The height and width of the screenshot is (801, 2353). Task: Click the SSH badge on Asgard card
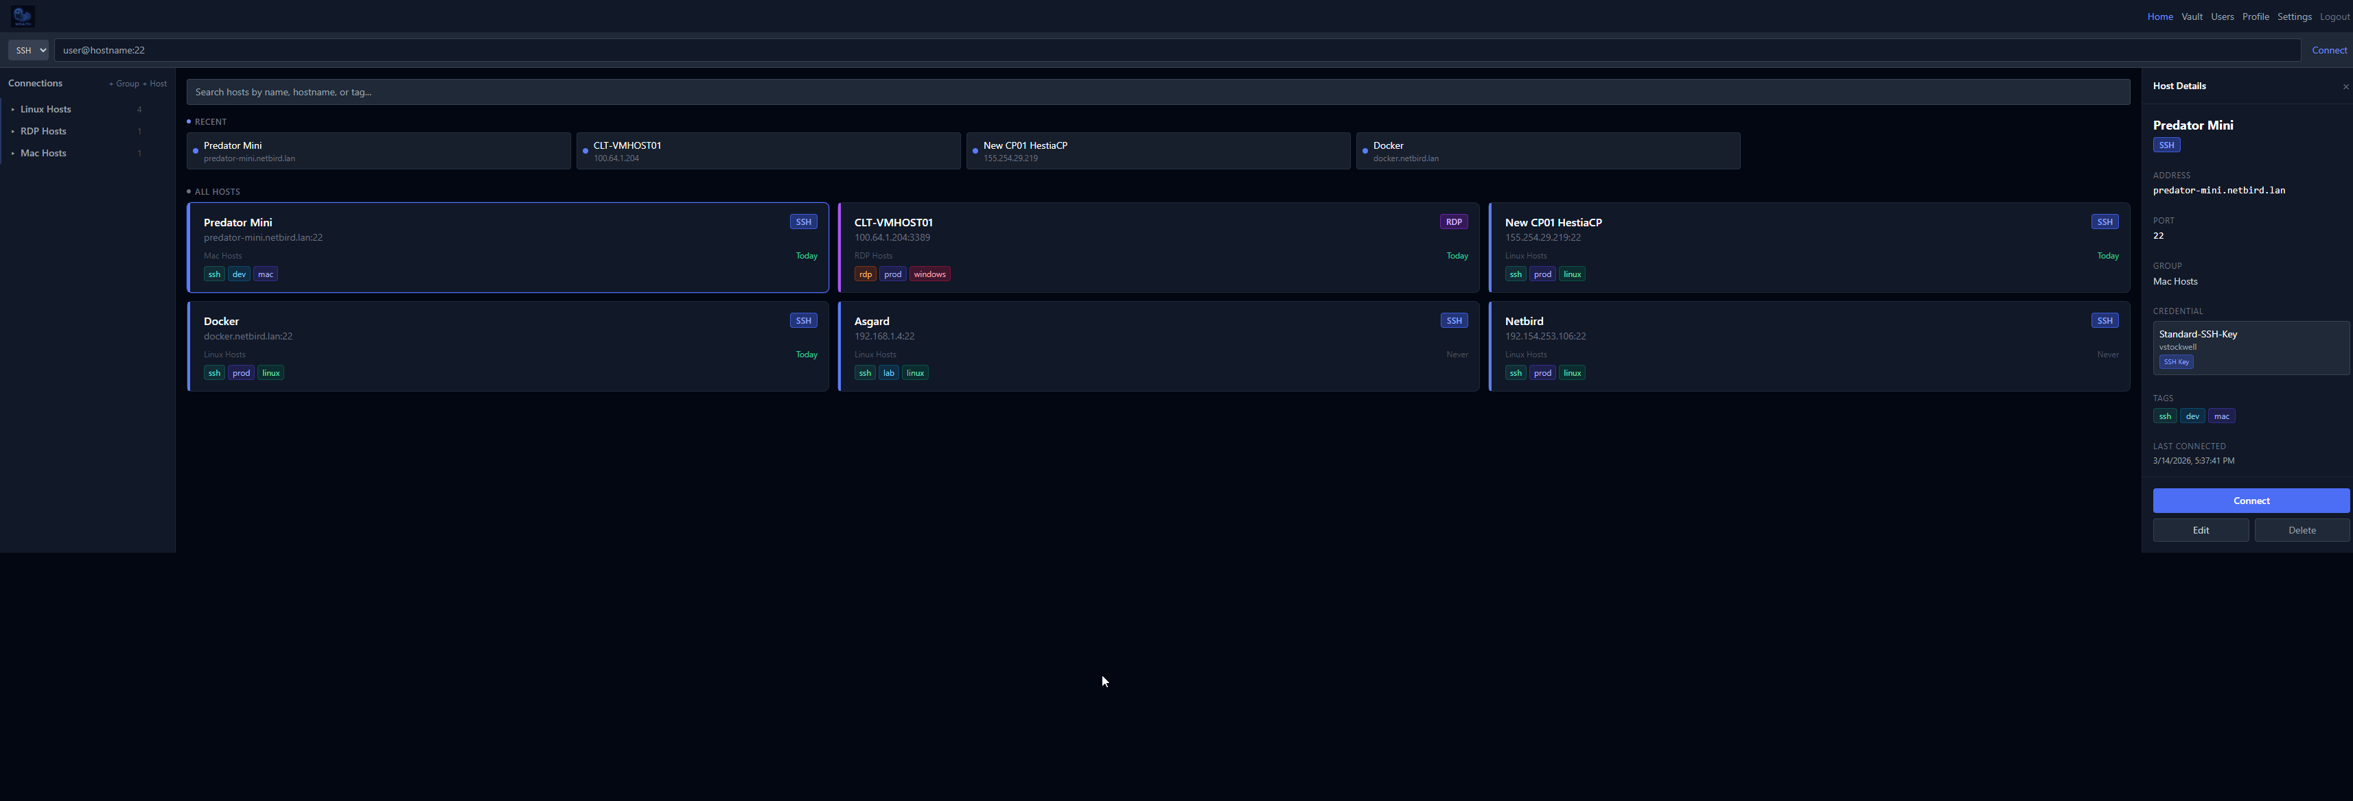point(1453,320)
